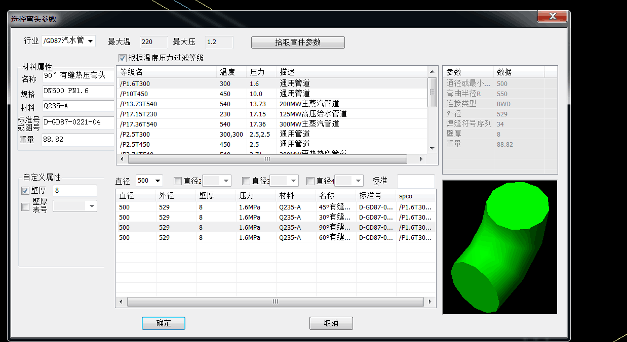Toggle the 壁厚 custom property checkbox
Screen dimensions: 627x342
point(25,191)
